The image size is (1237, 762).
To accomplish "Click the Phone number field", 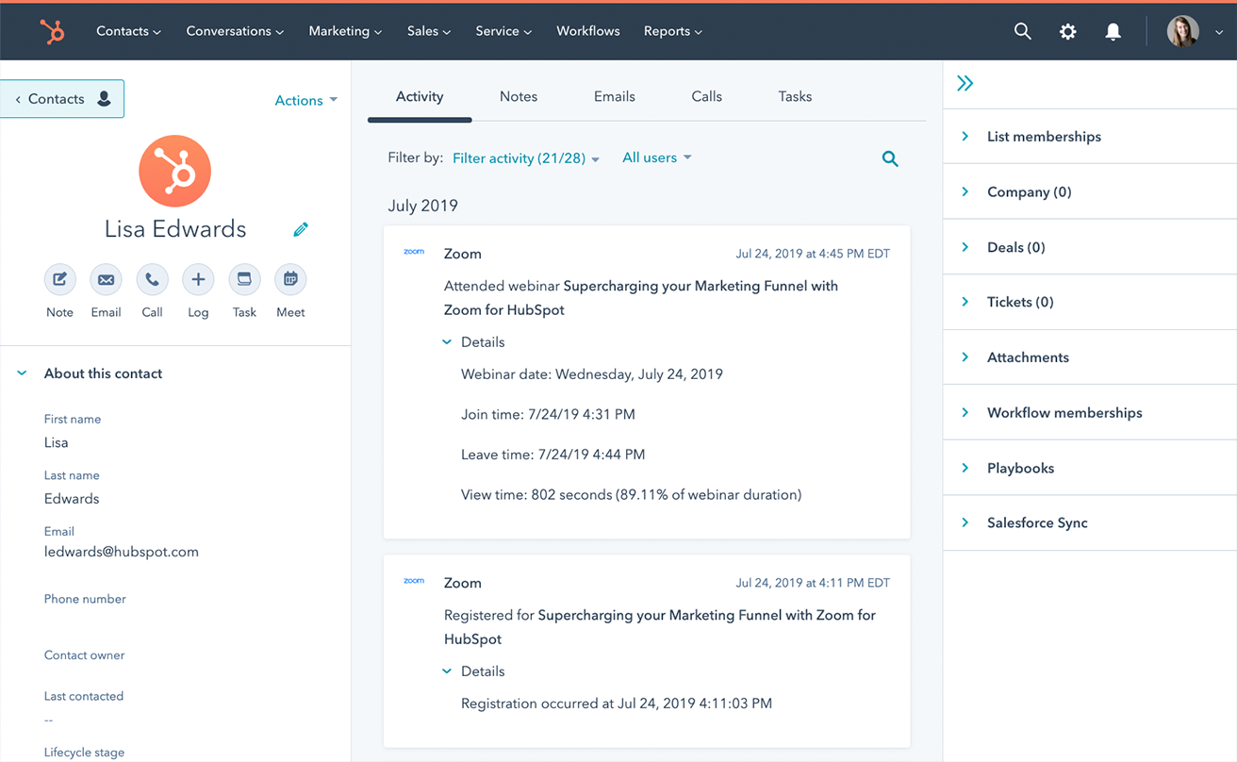I will (x=85, y=599).
